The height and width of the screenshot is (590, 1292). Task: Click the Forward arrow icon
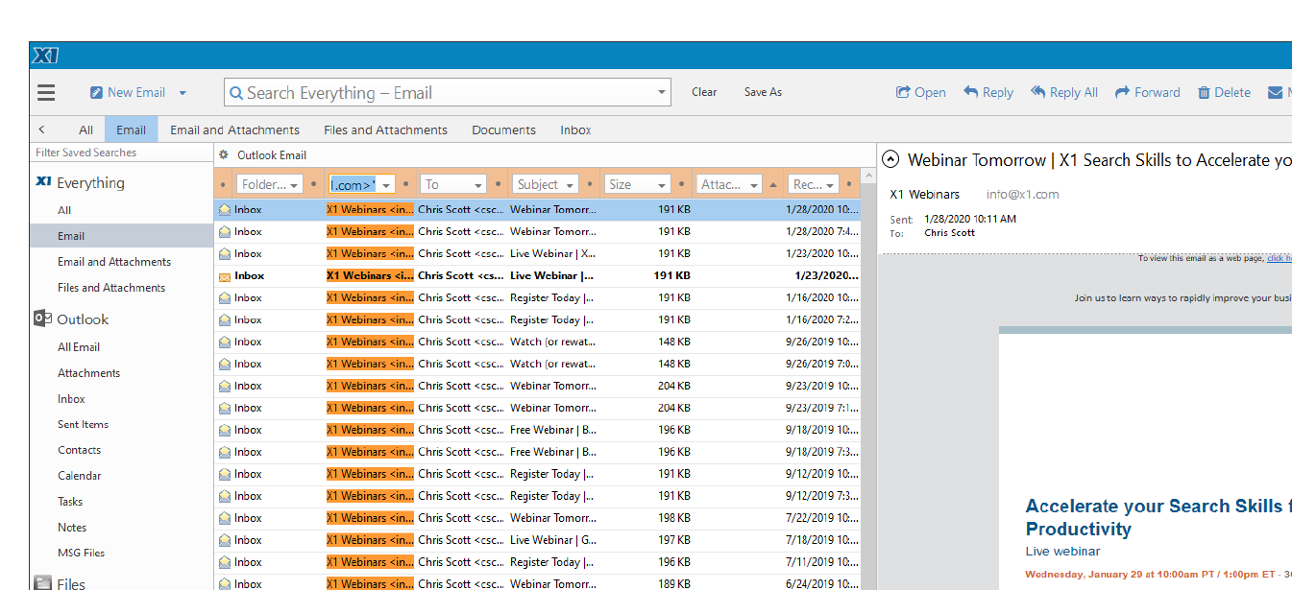click(x=1122, y=92)
